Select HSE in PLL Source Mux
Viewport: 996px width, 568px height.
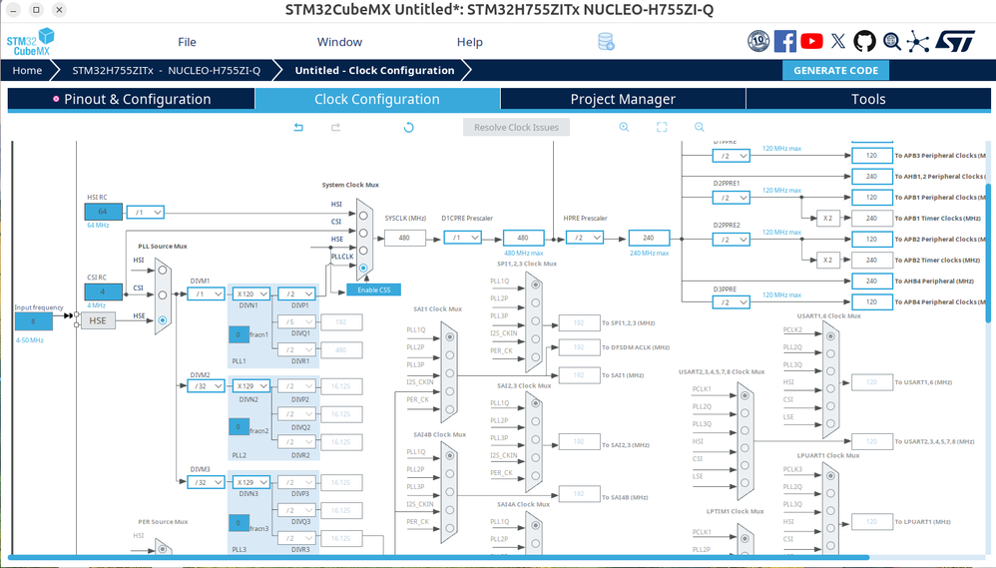[163, 320]
